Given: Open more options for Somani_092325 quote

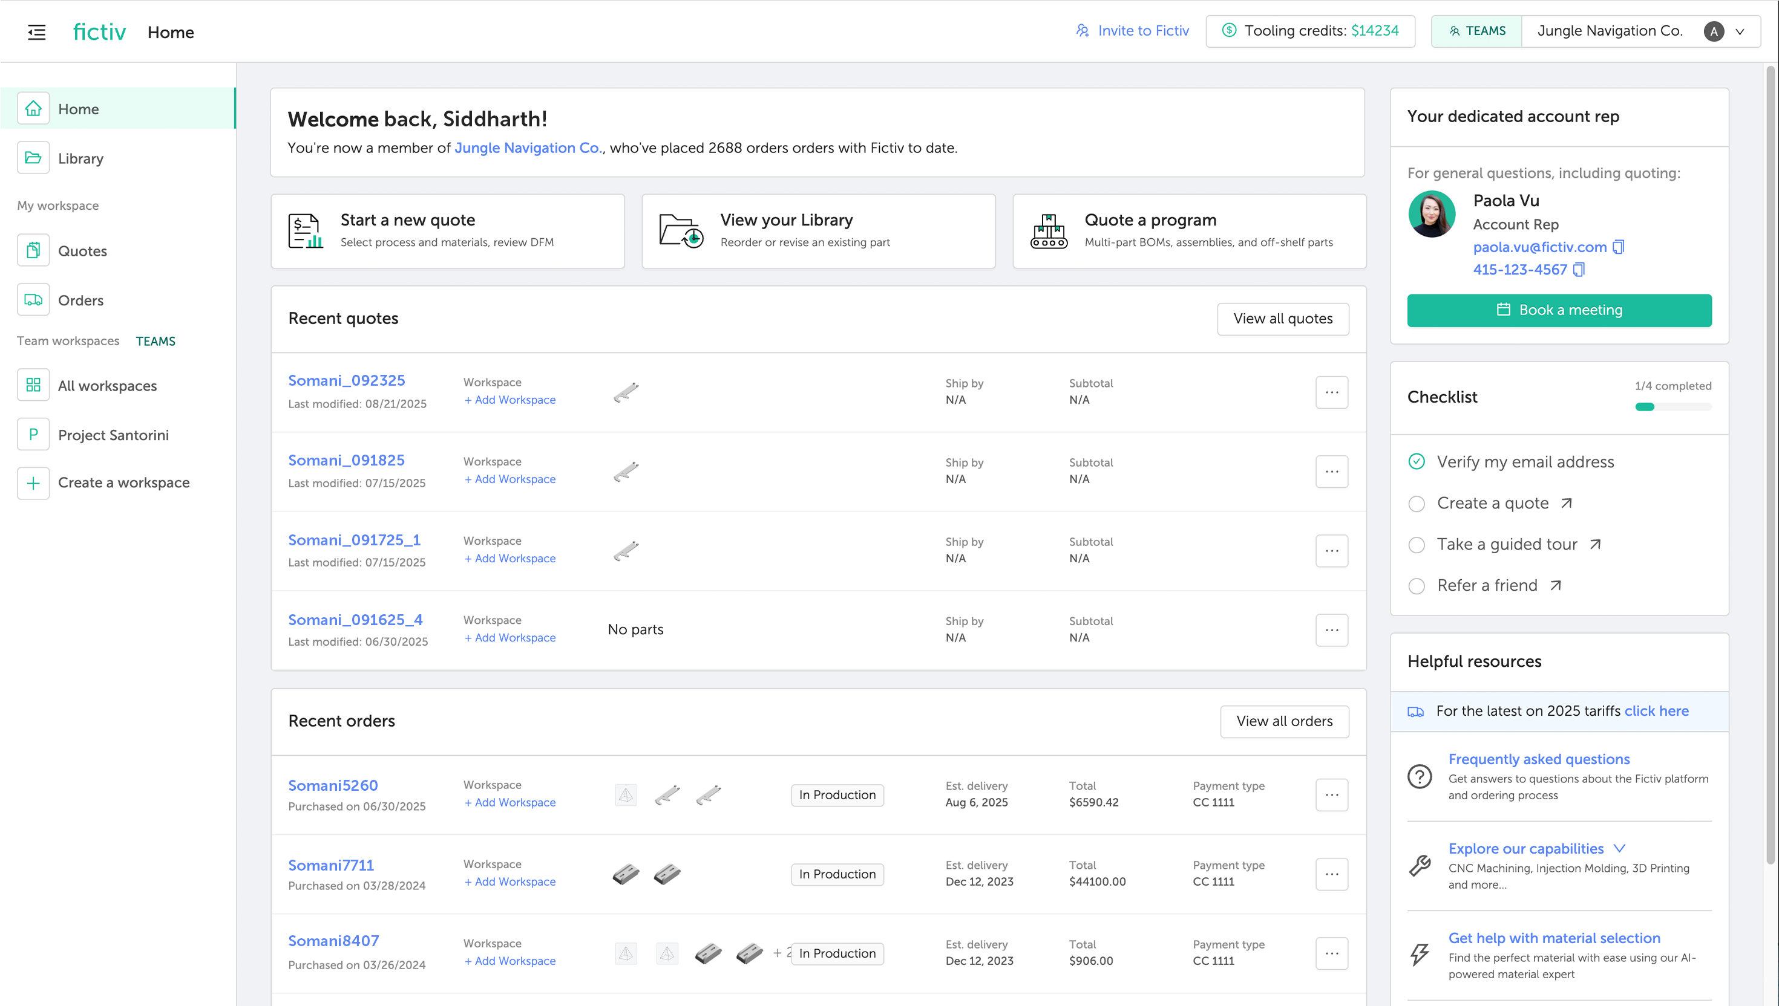Looking at the screenshot, I should [1331, 392].
